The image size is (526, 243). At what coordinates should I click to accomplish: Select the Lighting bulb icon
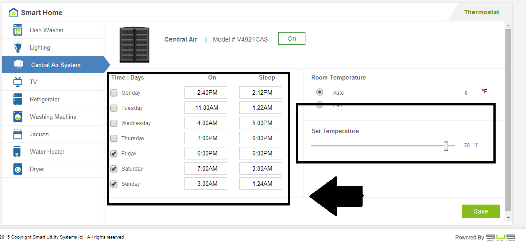click(18, 47)
